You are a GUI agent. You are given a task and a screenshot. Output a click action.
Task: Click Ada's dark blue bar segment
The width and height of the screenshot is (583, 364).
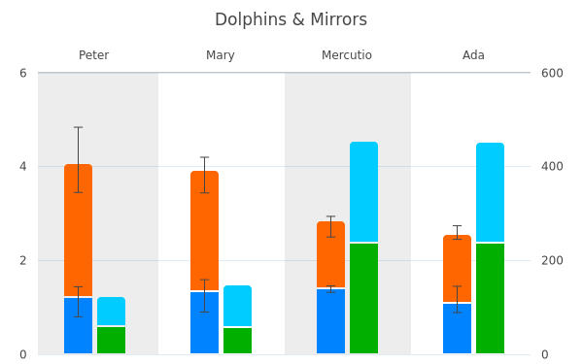click(x=458, y=328)
